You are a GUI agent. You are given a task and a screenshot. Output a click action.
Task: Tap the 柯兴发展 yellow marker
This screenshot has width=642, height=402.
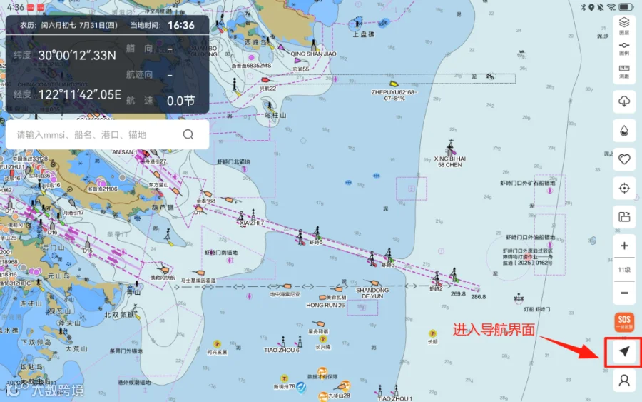pos(217,344)
